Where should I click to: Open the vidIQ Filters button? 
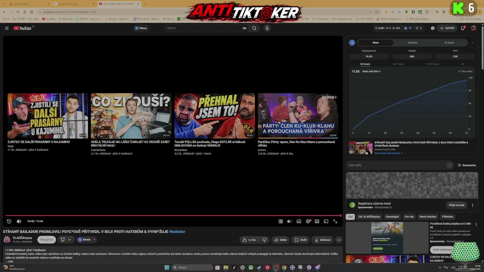coord(141,28)
